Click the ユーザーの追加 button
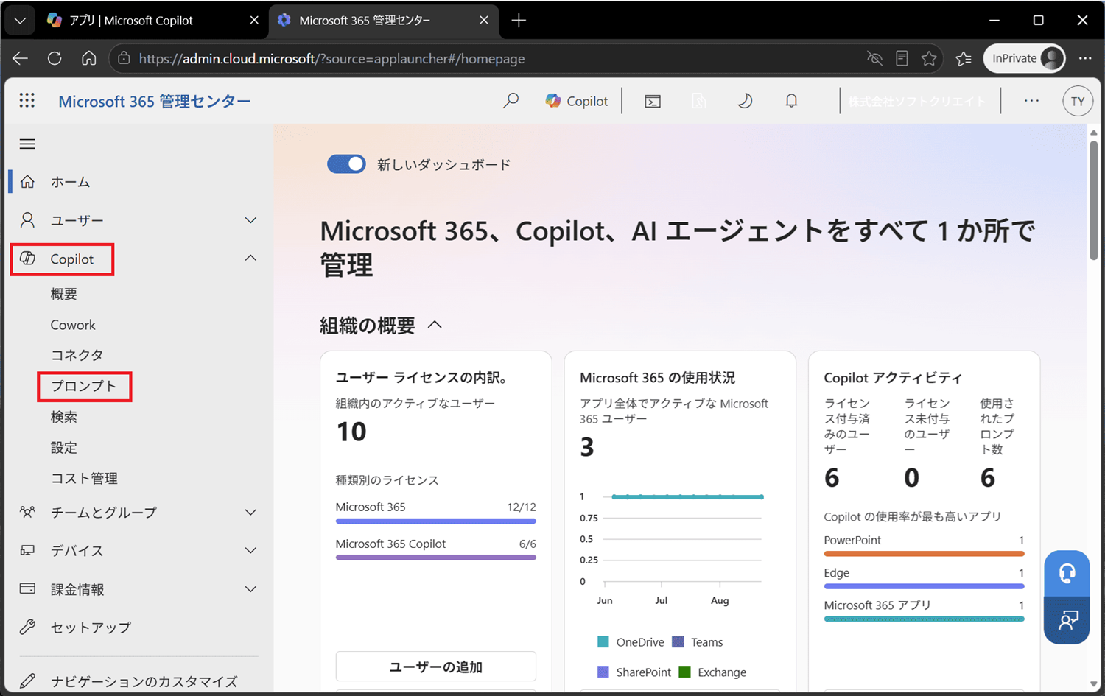The height and width of the screenshot is (696, 1105). click(435, 667)
